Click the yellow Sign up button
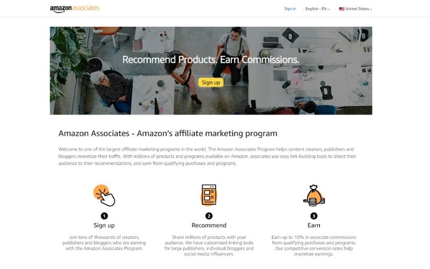The image size is (430, 269). 211,82
